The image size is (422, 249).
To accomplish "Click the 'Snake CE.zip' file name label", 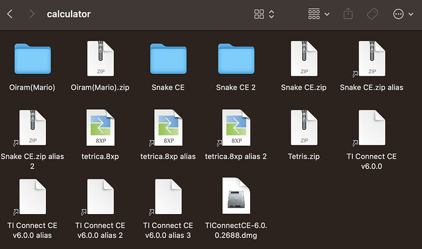I will [x=303, y=87].
